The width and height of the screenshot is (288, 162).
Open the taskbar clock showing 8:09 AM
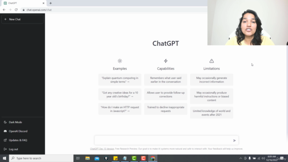tap(271, 158)
